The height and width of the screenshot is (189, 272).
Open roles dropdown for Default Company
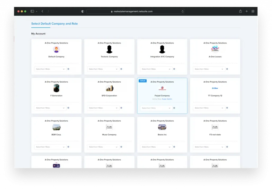point(50,69)
